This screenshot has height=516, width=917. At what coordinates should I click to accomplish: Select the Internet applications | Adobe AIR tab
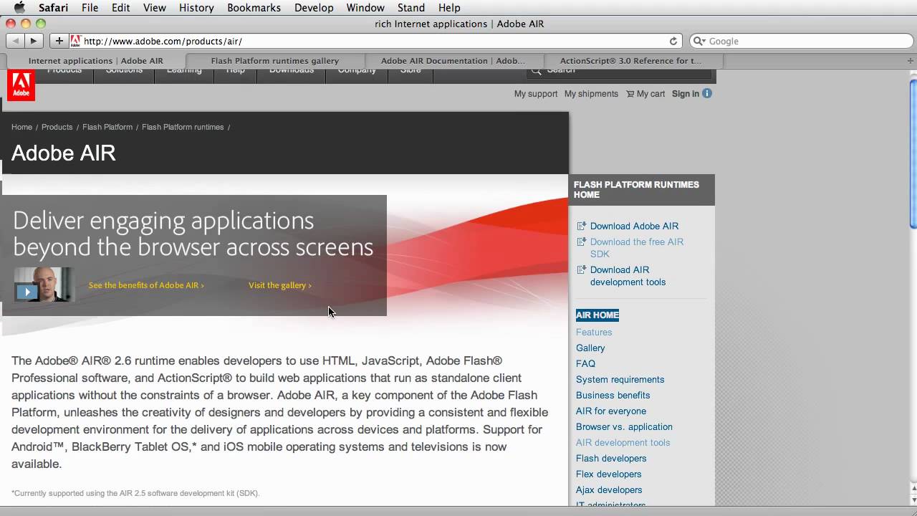tap(96, 61)
